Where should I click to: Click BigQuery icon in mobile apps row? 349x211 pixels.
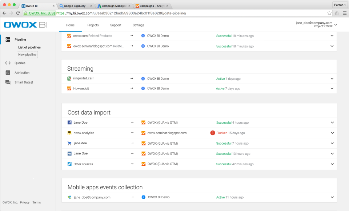(144, 197)
